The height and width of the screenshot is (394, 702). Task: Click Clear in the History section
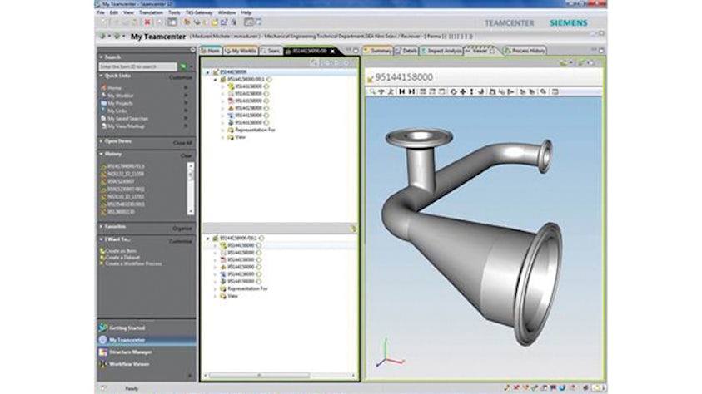(187, 156)
